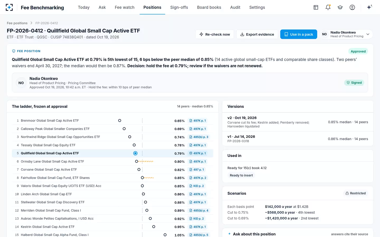The width and height of the screenshot is (380, 237).
Task: Click the Use in a pack button
Action: tap(299, 34)
